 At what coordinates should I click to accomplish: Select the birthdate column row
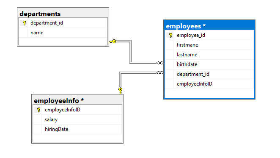209,64
